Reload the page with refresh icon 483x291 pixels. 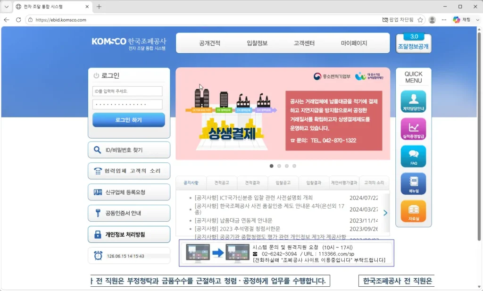coord(18,20)
